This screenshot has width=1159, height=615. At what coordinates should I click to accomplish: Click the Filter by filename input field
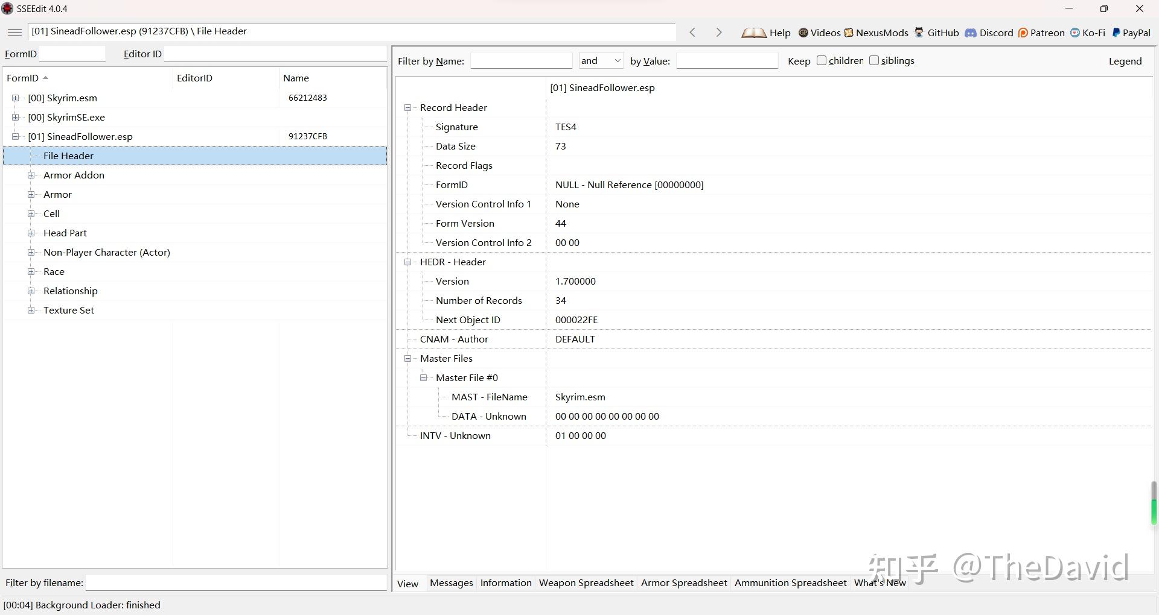pos(235,582)
